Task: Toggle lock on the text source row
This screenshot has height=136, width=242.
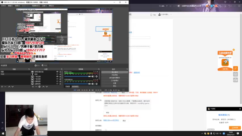Action: click(x=60, y=74)
